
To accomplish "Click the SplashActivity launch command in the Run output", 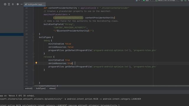I will coord(70,99).
